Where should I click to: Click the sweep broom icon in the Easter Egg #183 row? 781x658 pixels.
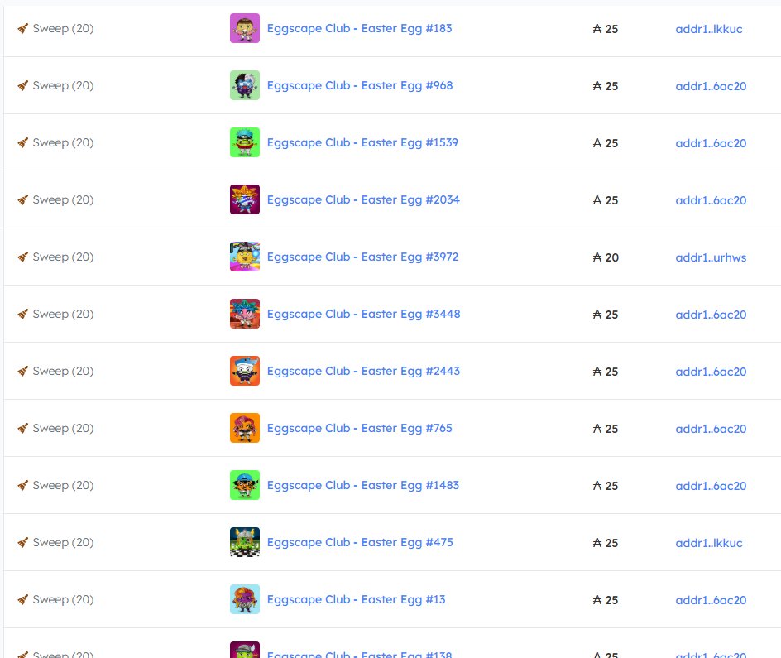[23, 28]
